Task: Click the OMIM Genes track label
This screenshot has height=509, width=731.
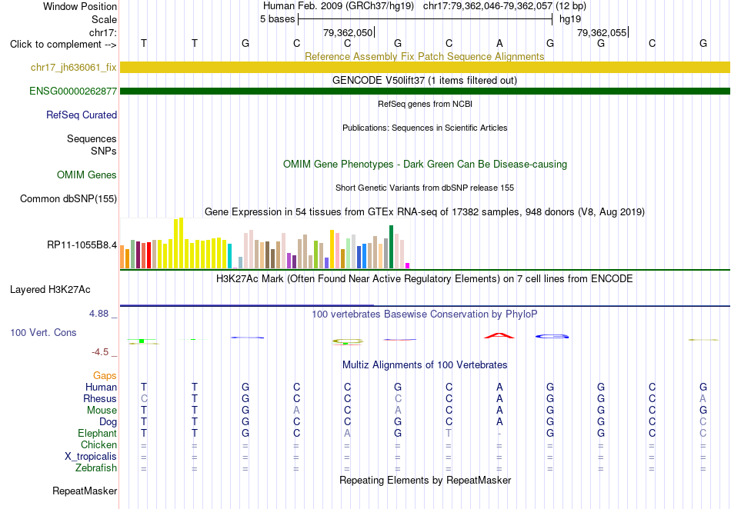Action: (87, 175)
